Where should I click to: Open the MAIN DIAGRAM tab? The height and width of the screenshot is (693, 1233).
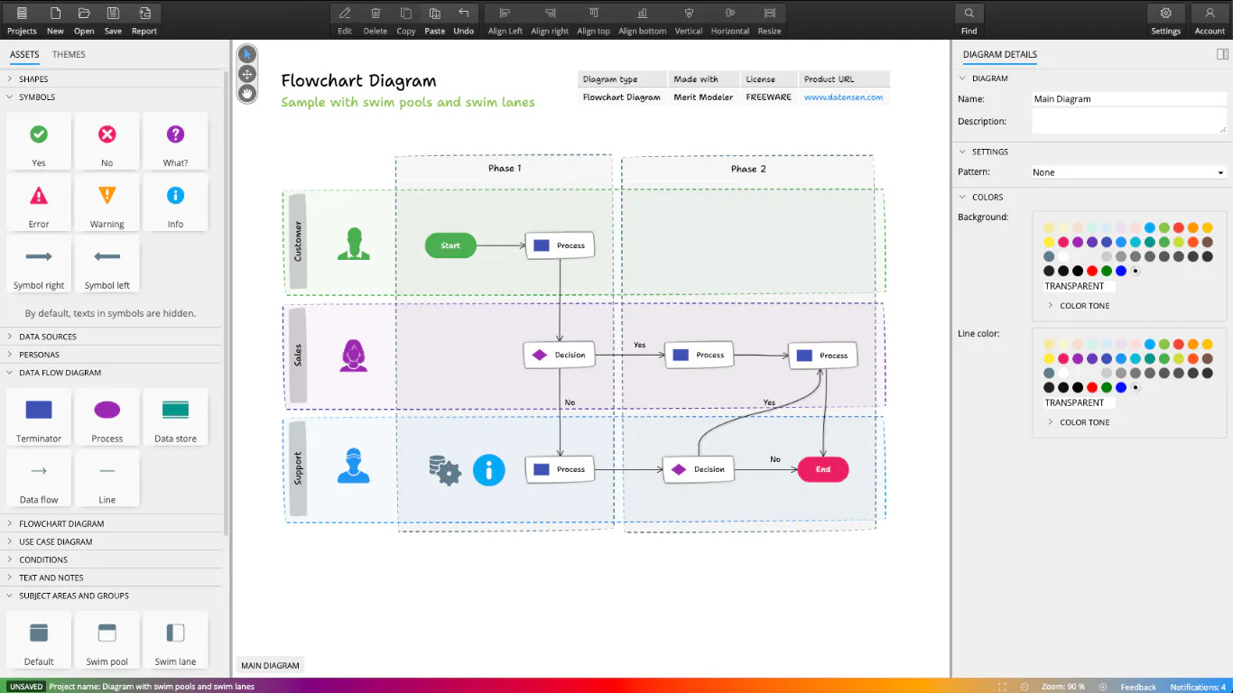pos(270,665)
